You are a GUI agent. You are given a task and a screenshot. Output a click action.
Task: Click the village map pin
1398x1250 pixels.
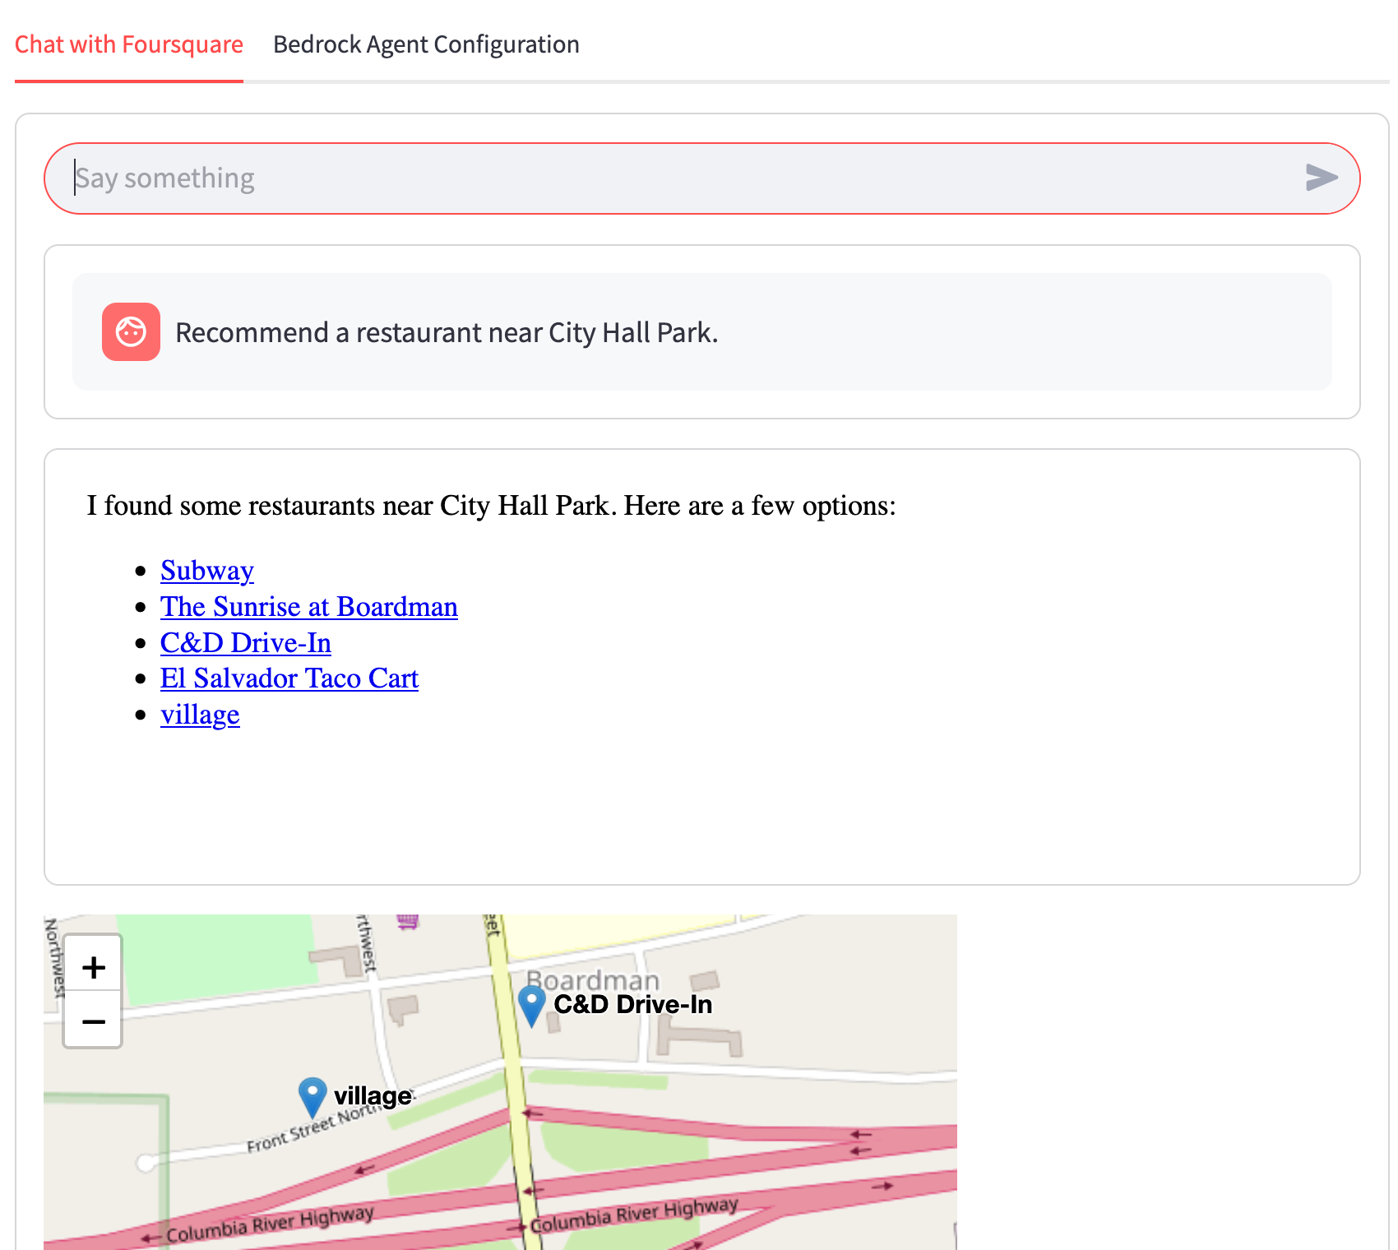312,1097
